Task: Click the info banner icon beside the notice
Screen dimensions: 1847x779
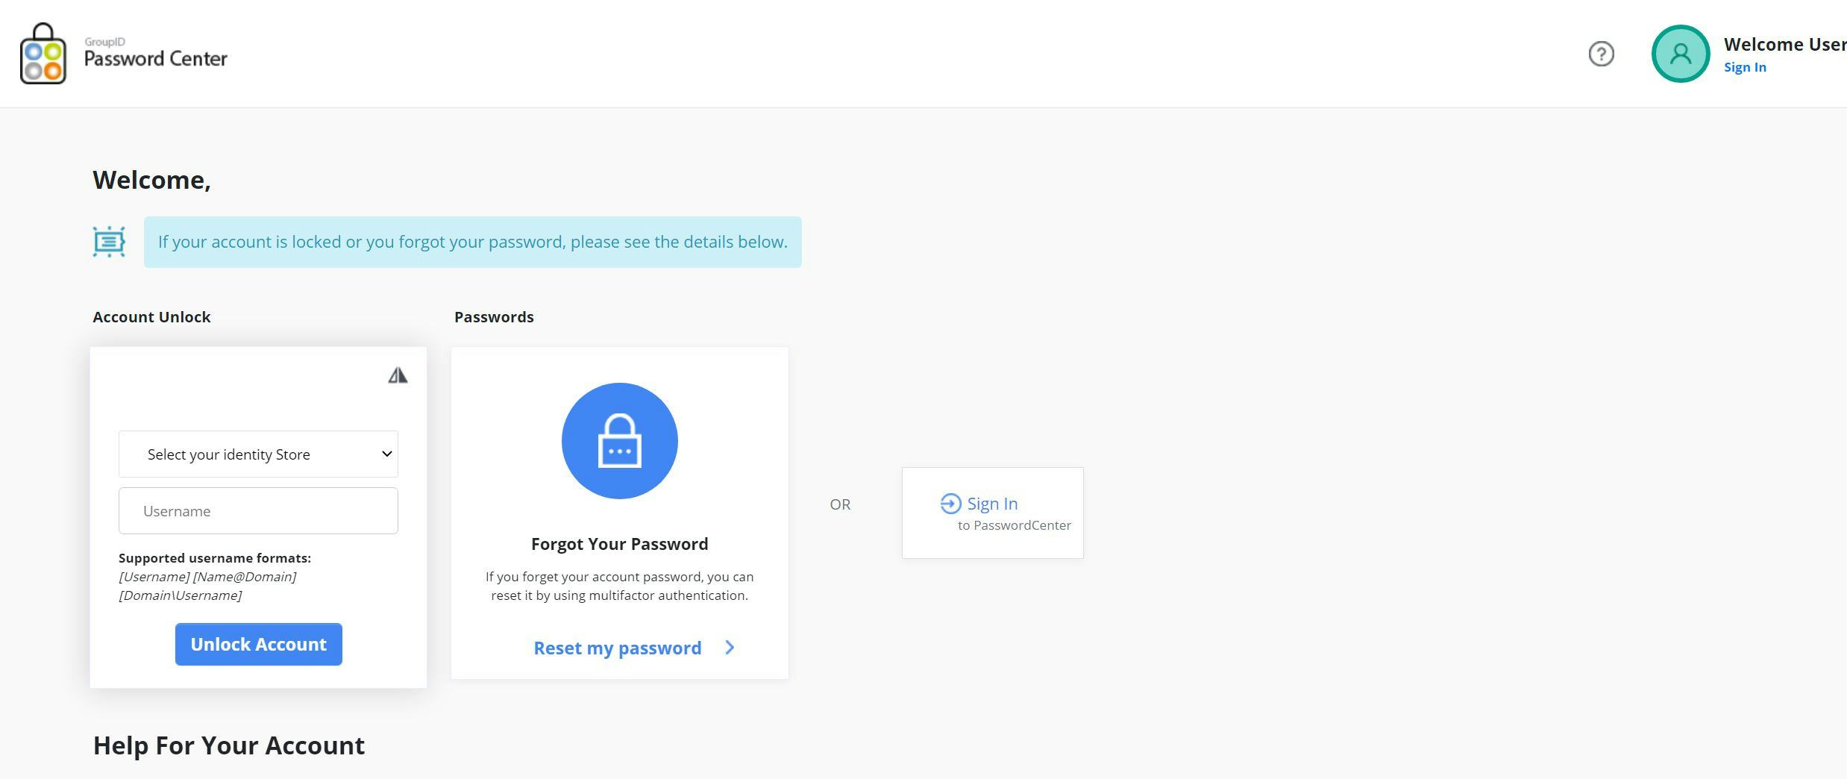Action: (109, 241)
